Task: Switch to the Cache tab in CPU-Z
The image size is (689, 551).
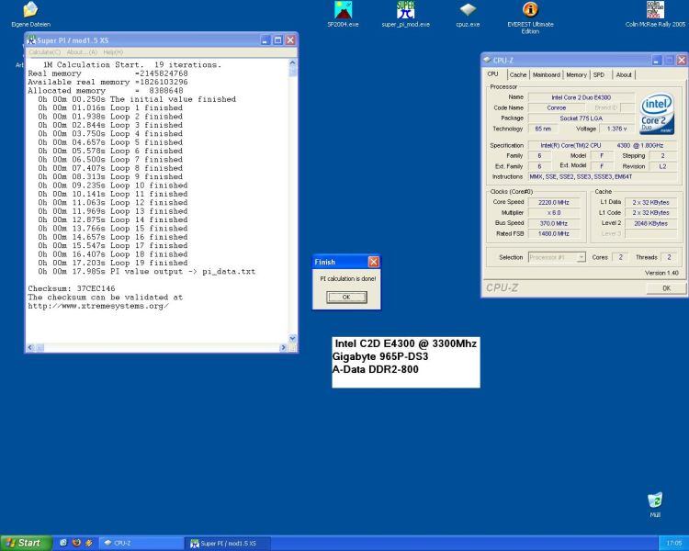Action: (518, 75)
